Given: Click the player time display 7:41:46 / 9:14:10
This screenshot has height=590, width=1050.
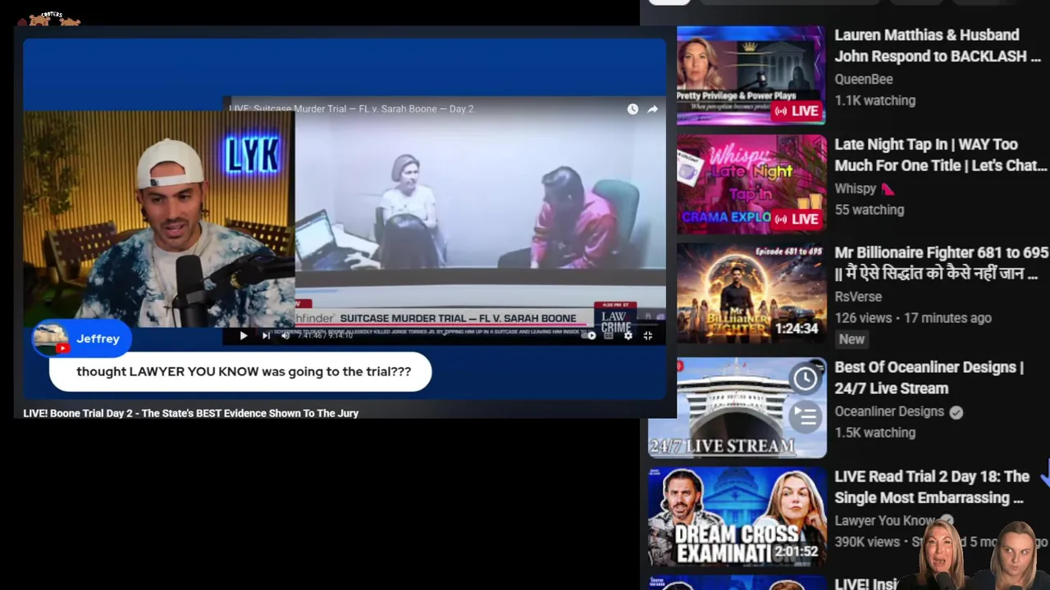Looking at the screenshot, I should point(325,335).
